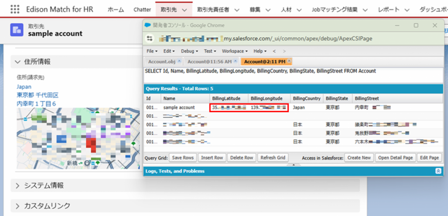Viewport: 448px width, 216px height.
Task: Expand the Logs, Tests, and Problems panel
Action: 438,171
